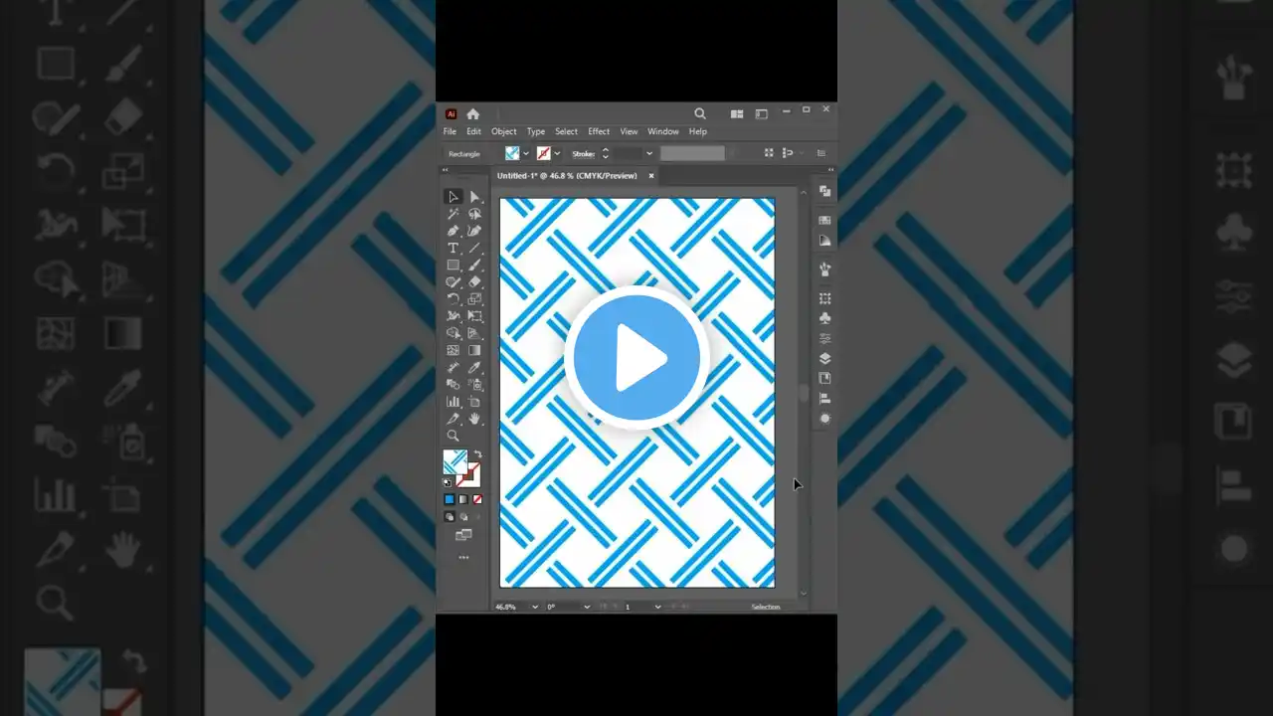Viewport: 1273px width, 716px height.
Task: Change the screen mode
Action: coord(463,535)
